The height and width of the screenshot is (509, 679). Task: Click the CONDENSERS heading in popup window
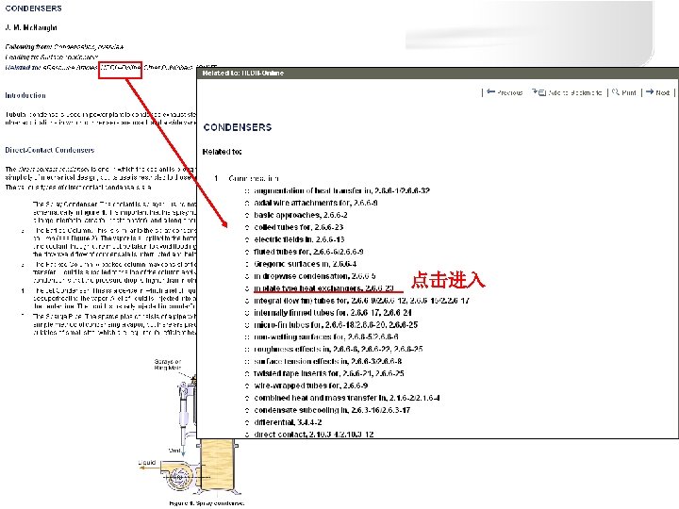[x=238, y=127]
